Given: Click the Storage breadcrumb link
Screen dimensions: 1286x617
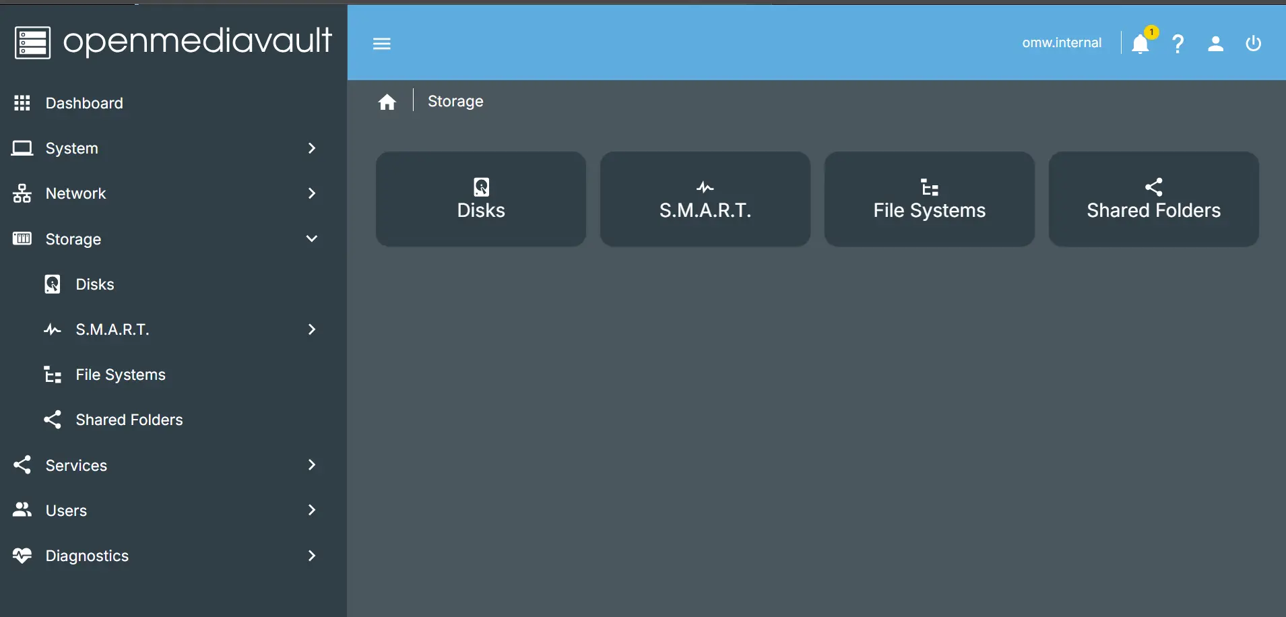Looking at the screenshot, I should (x=455, y=101).
